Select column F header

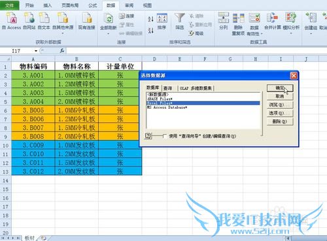pyautogui.click(x=205, y=59)
